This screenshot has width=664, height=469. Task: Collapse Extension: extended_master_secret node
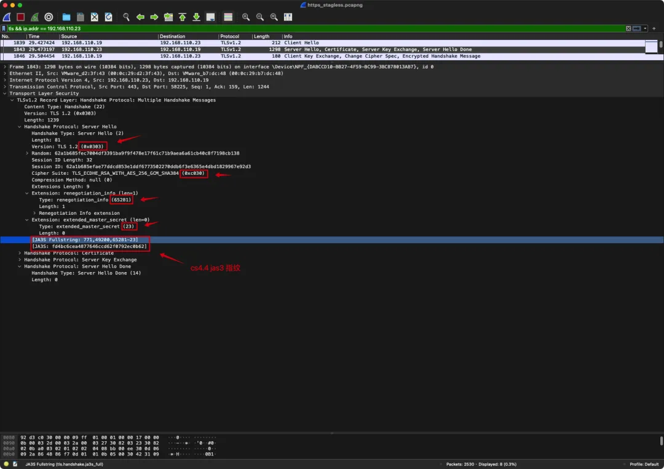pyautogui.click(x=27, y=220)
